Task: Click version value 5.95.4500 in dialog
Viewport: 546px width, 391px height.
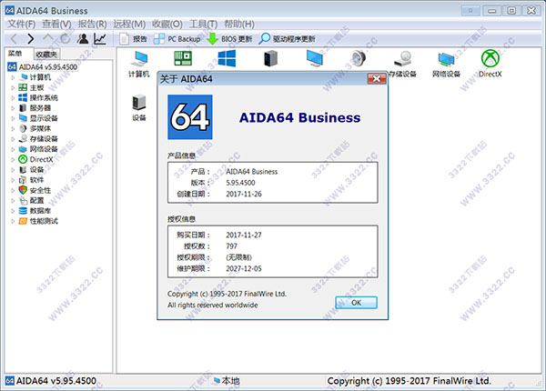Action: pos(240,183)
